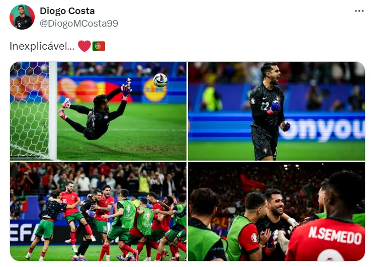
Task: Open the team celebration group photo
Action: click(x=98, y=211)
